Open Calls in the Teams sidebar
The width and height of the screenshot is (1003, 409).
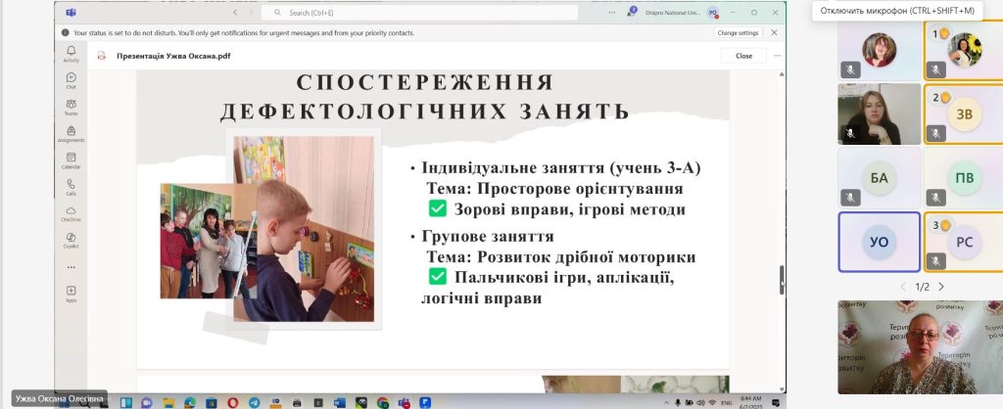71,187
